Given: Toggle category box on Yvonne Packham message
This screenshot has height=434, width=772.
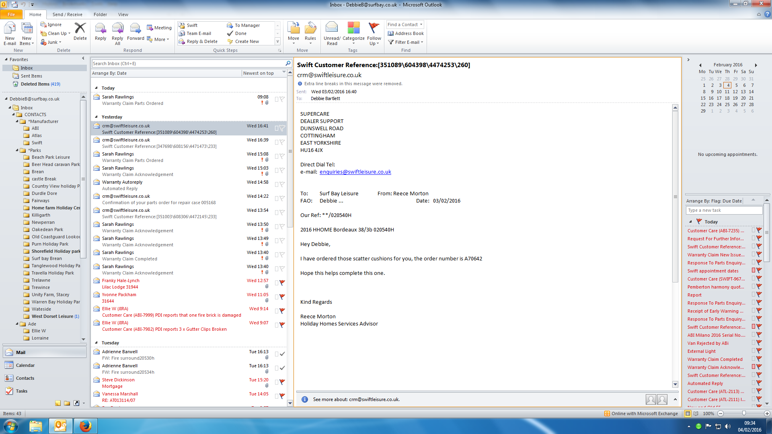Looking at the screenshot, I should [276, 297].
